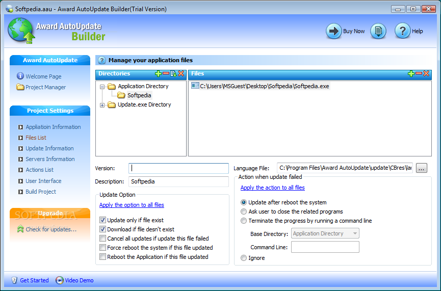Click the red X in Files header

pyautogui.click(x=426, y=74)
